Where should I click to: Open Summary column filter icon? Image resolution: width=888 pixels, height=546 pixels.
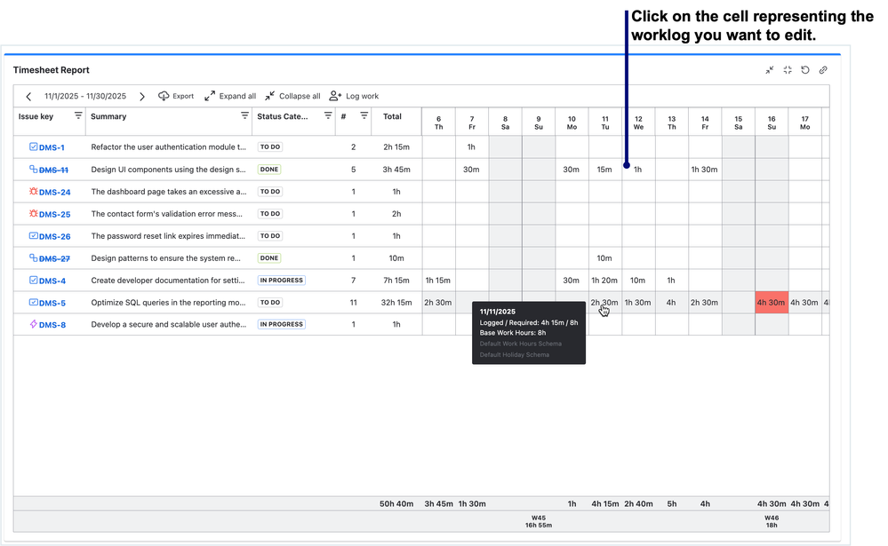(244, 116)
